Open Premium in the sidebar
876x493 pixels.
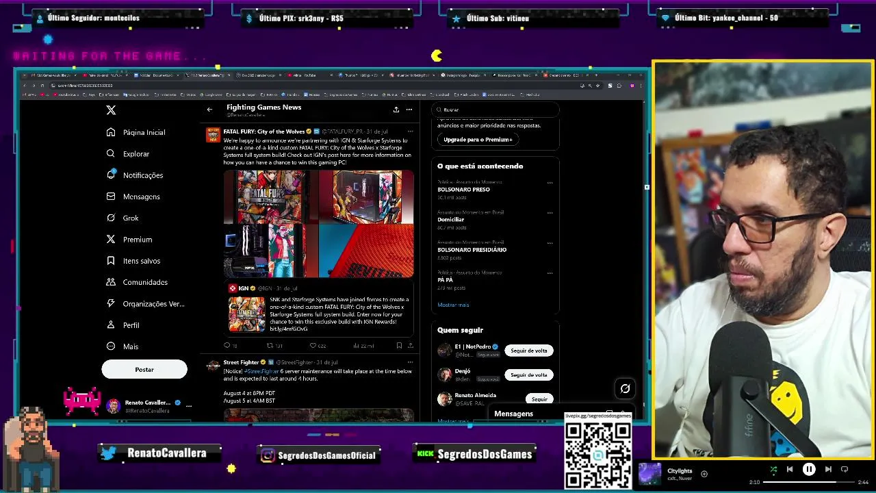[x=129, y=240]
